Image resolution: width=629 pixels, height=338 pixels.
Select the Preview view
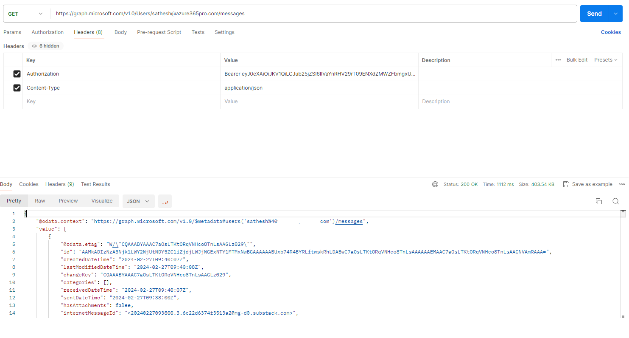[x=68, y=201]
